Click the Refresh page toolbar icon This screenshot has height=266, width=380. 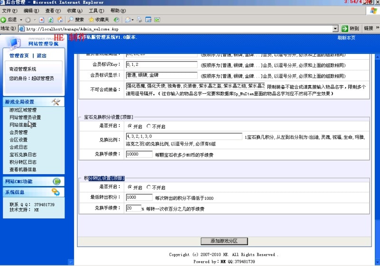point(51,20)
